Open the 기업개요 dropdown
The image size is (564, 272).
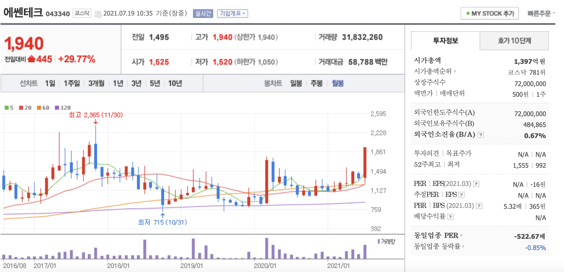tap(233, 13)
